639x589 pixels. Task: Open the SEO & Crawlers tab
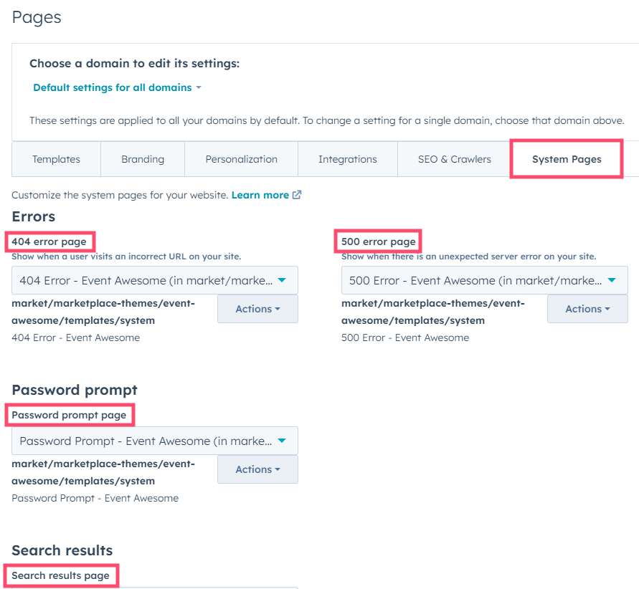[x=455, y=159]
